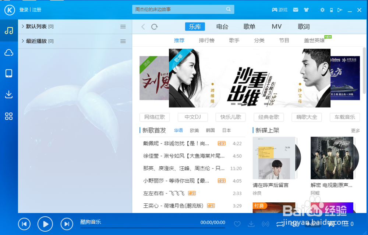Switch to the 歌单 tab
Screen dimensions: 368x235
[249, 27]
